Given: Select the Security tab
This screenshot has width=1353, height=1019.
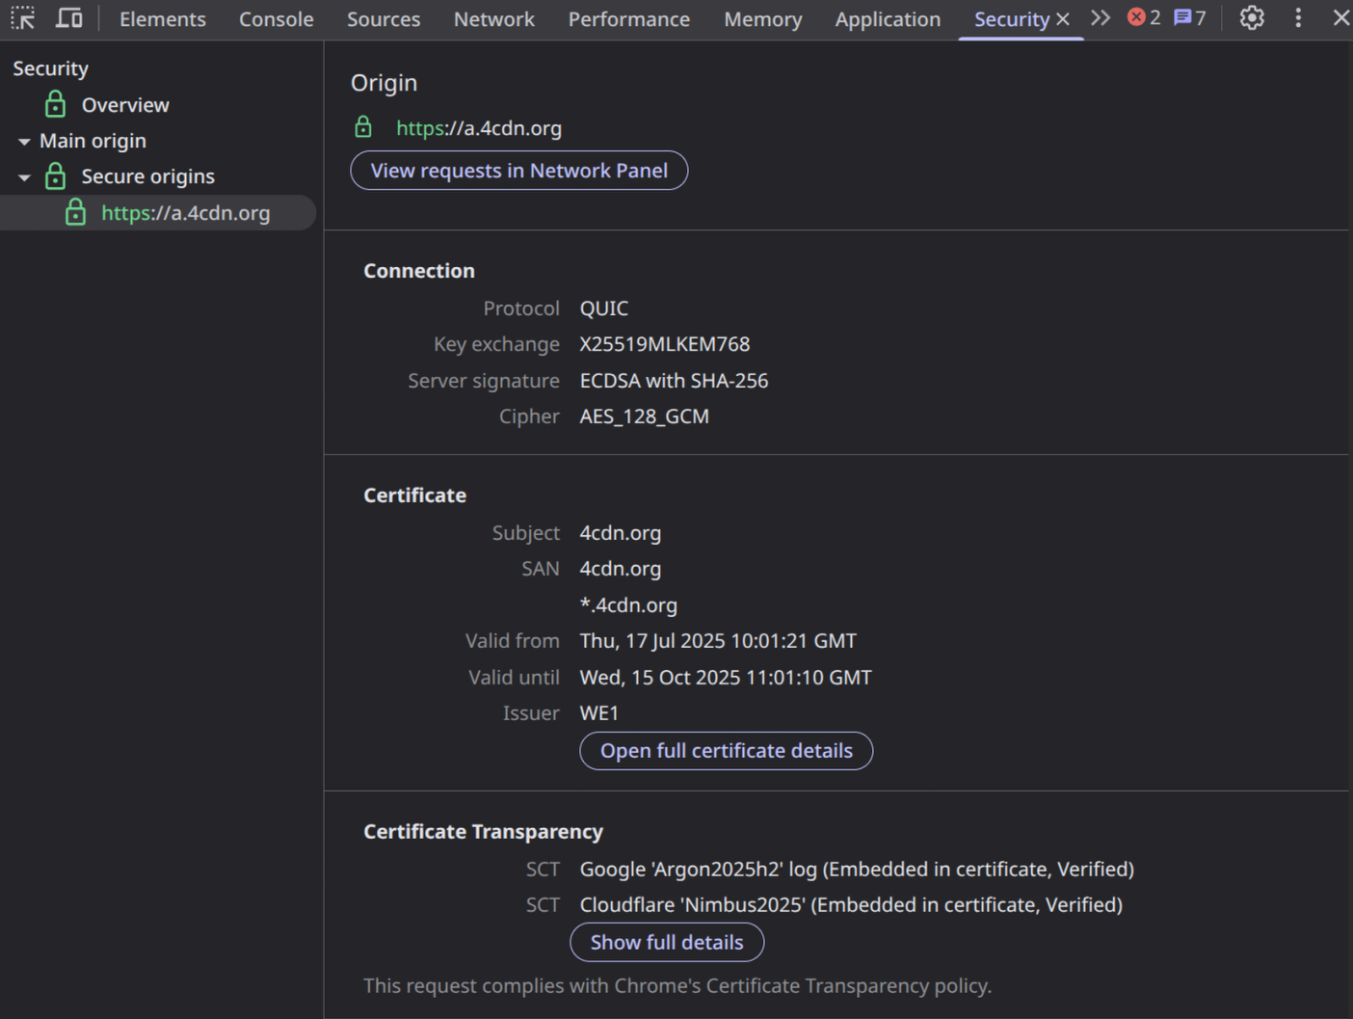Looking at the screenshot, I should [1011, 19].
